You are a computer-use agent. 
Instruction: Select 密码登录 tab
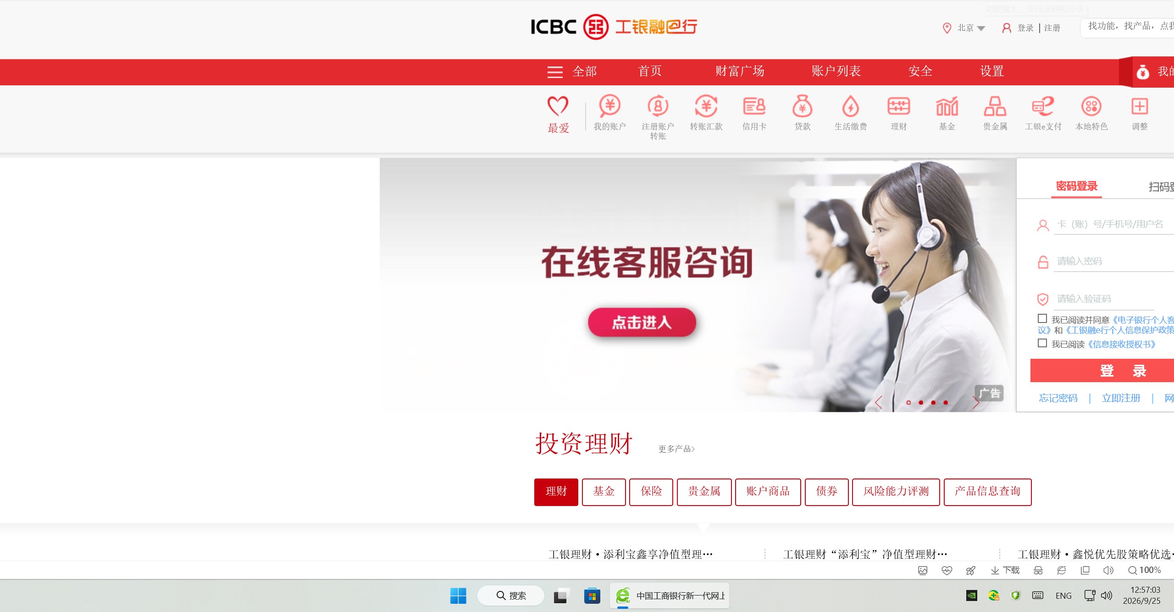coord(1076,186)
